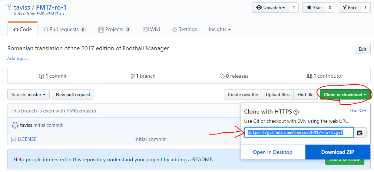Click Add topics link
Image resolution: width=374 pixels, height=172 pixels.
point(18,58)
